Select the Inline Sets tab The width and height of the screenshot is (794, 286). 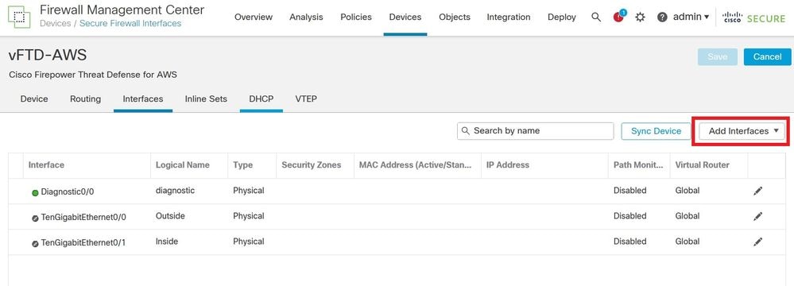206,99
